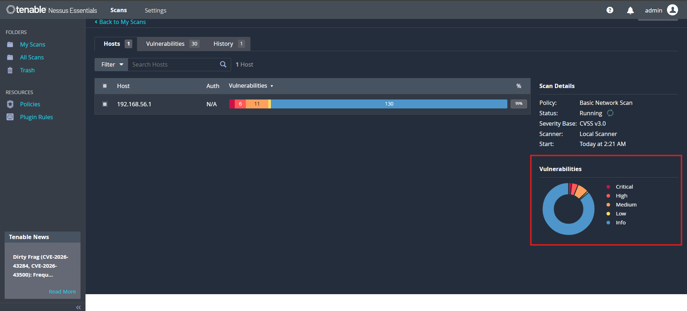The height and width of the screenshot is (311, 687).
Task: Open the Policies resource link
Action: click(30, 104)
